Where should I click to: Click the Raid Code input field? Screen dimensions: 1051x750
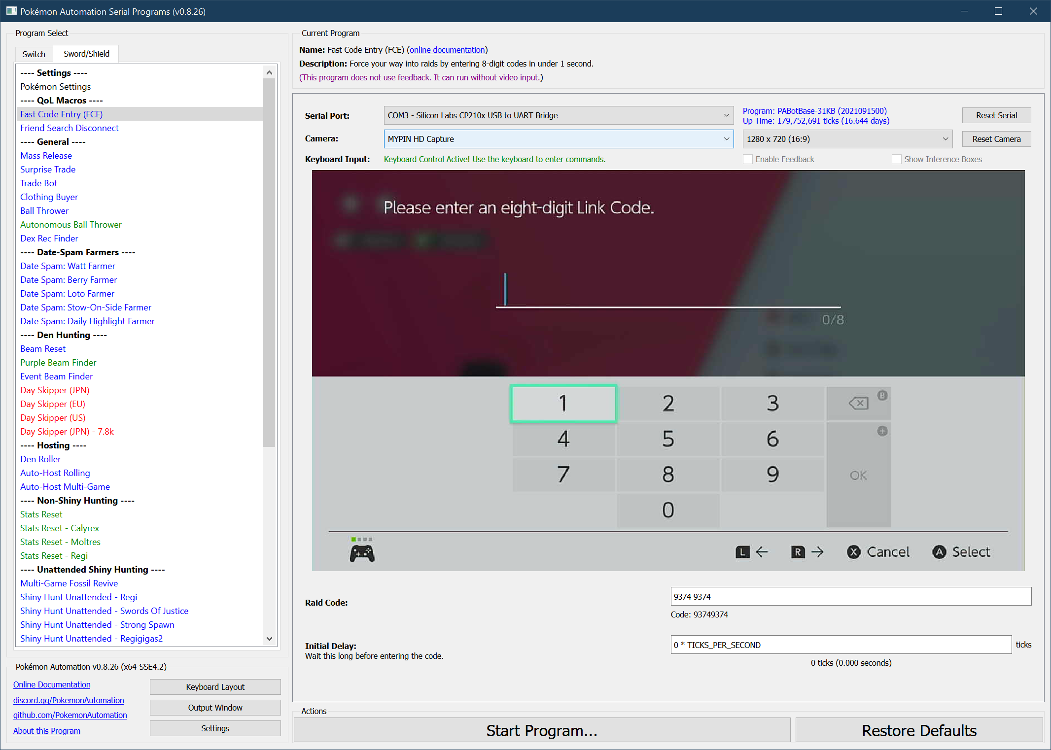click(850, 597)
